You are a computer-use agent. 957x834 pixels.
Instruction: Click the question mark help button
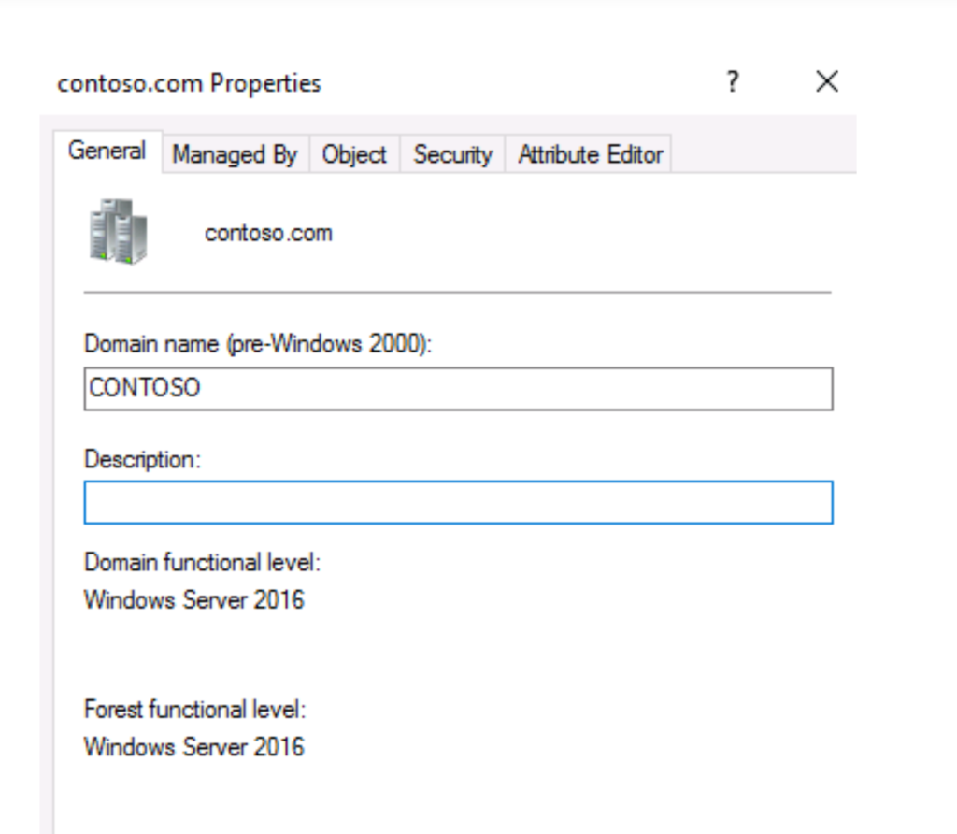734,82
